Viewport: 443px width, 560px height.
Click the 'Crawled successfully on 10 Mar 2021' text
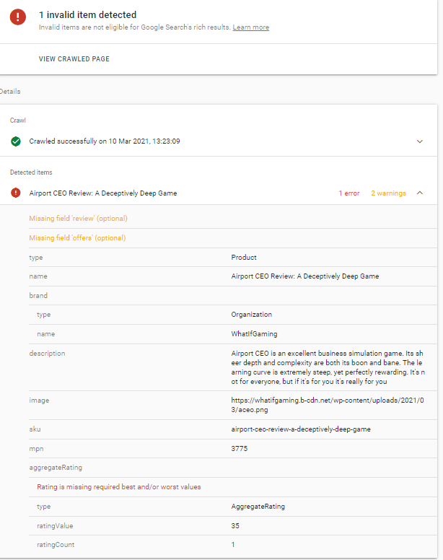[x=104, y=141]
